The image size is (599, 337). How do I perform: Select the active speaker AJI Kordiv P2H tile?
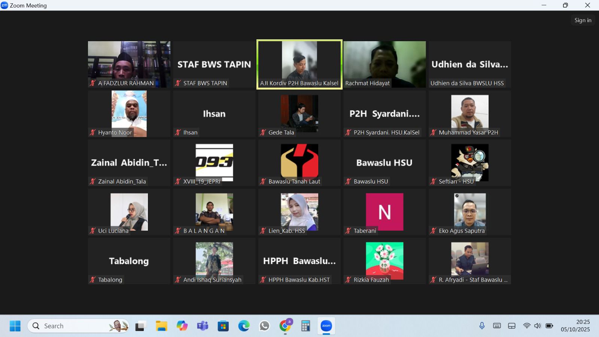[299, 64]
